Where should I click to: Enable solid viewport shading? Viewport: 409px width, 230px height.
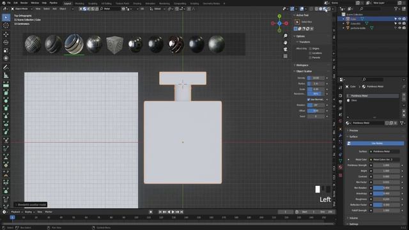pyautogui.click(x=321, y=9)
